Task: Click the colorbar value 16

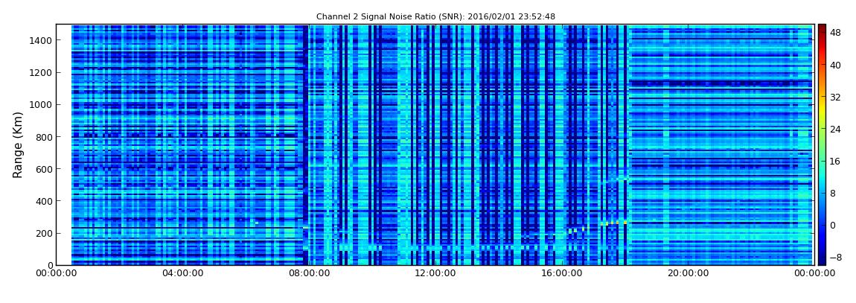Action: (834, 161)
